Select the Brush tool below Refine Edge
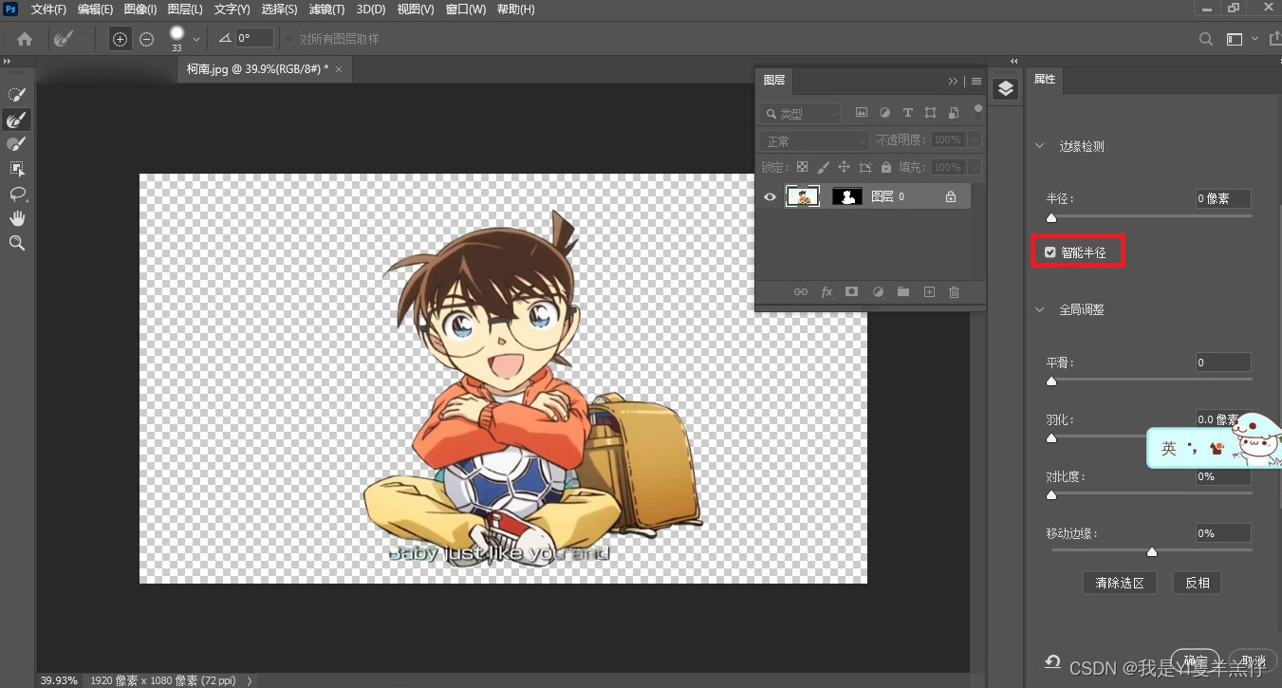Image resolution: width=1282 pixels, height=688 pixels. pyautogui.click(x=17, y=144)
